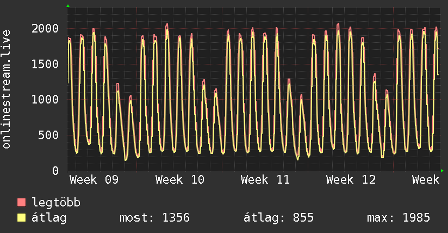Click the Week 12 axis label

click(351, 180)
